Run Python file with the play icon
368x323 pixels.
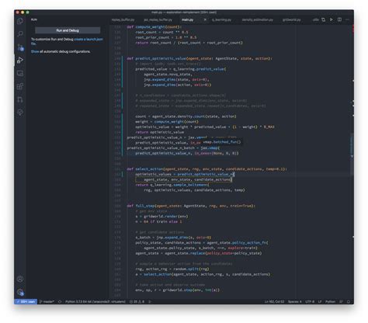pos(332,19)
